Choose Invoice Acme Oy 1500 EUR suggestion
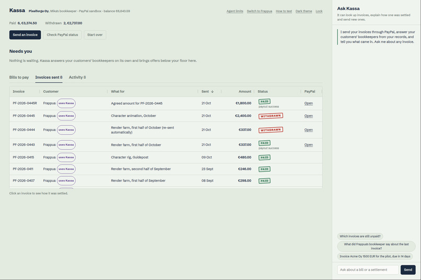The height and width of the screenshot is (280, 421). [375, 257]
